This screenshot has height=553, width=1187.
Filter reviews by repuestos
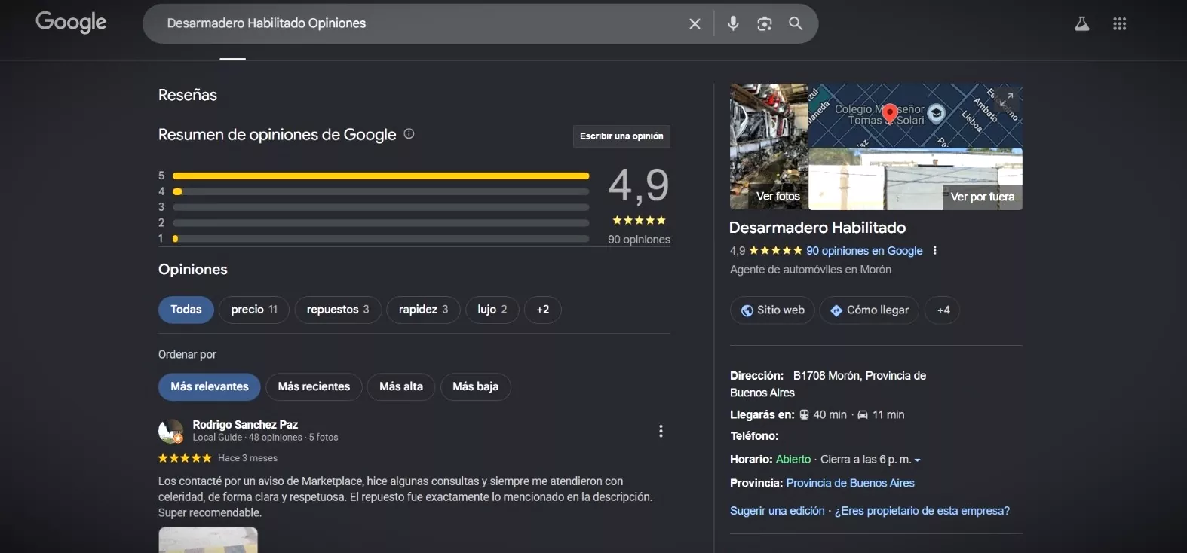338,310
